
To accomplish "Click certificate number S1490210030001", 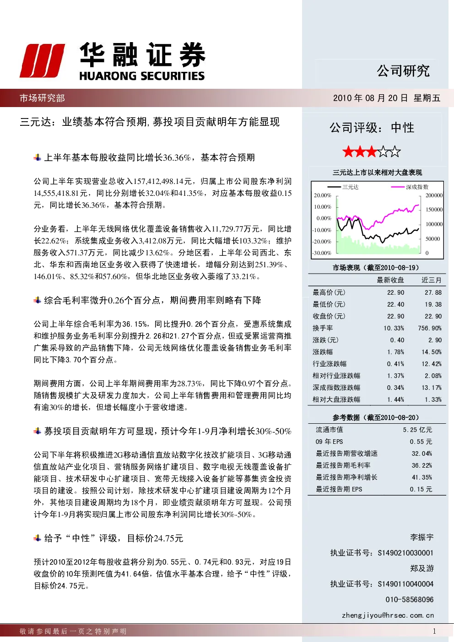I will (x=405, y=553).
